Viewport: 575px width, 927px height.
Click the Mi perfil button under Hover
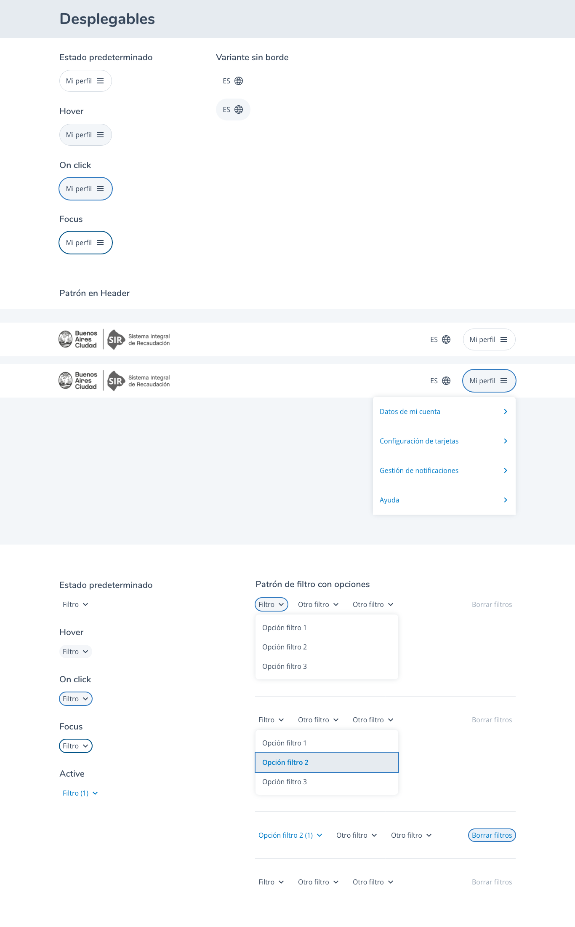coord(85,135)
